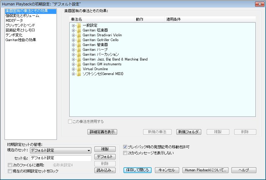Click the 新規フォルダ button
Screen dimensions: 266x180
(189, 132)
